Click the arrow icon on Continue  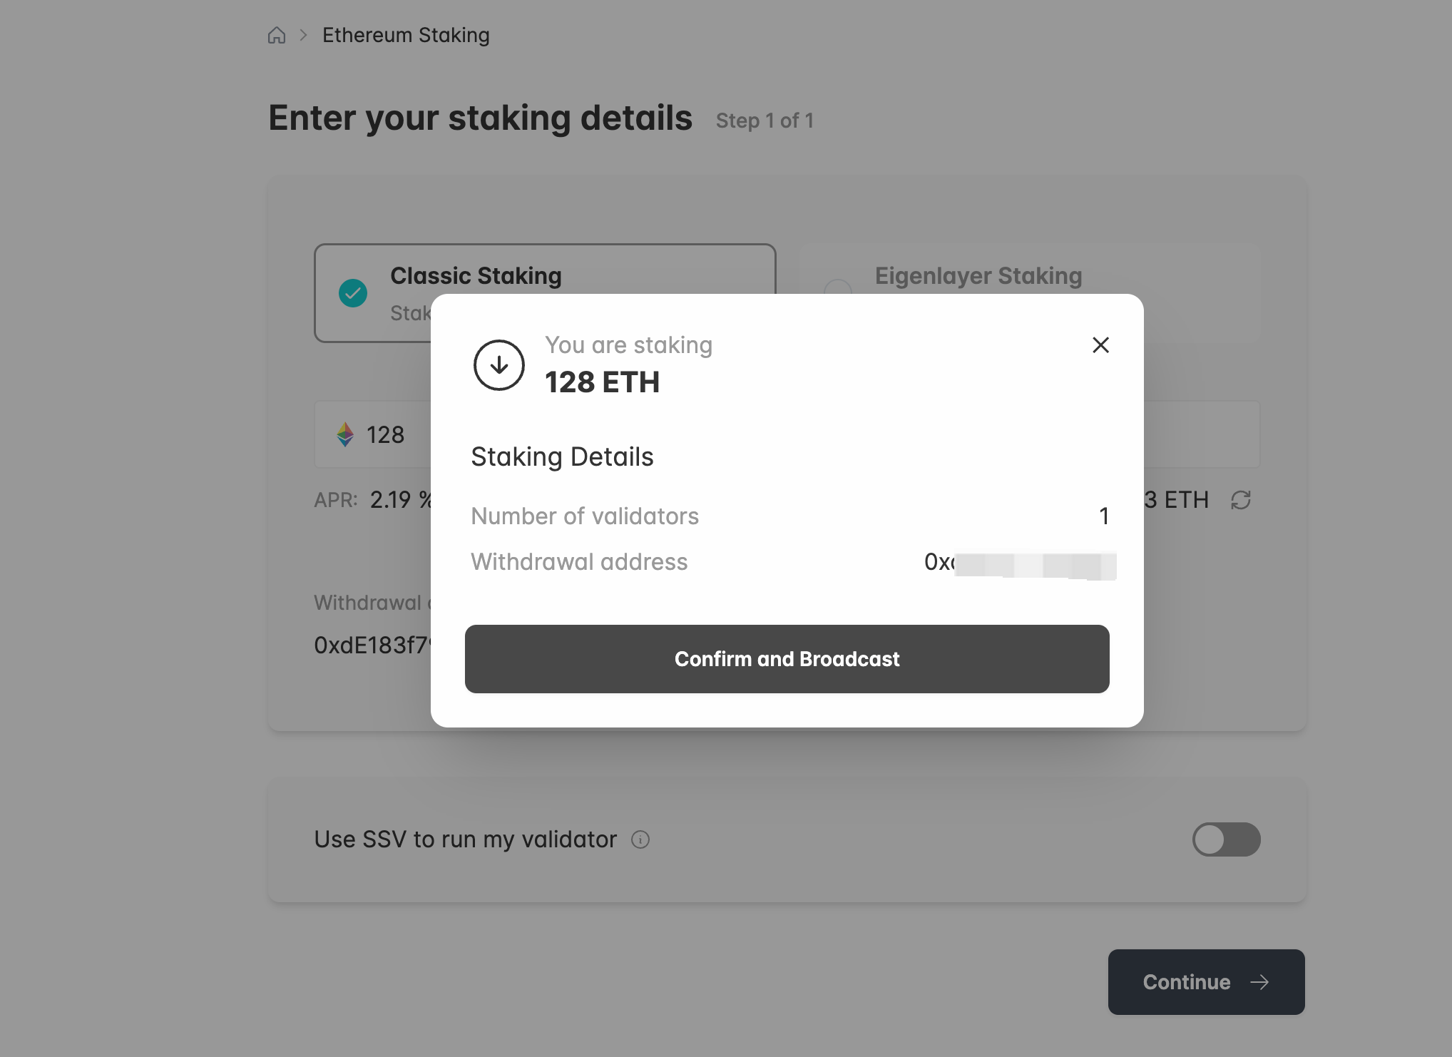pos(1260,982)
